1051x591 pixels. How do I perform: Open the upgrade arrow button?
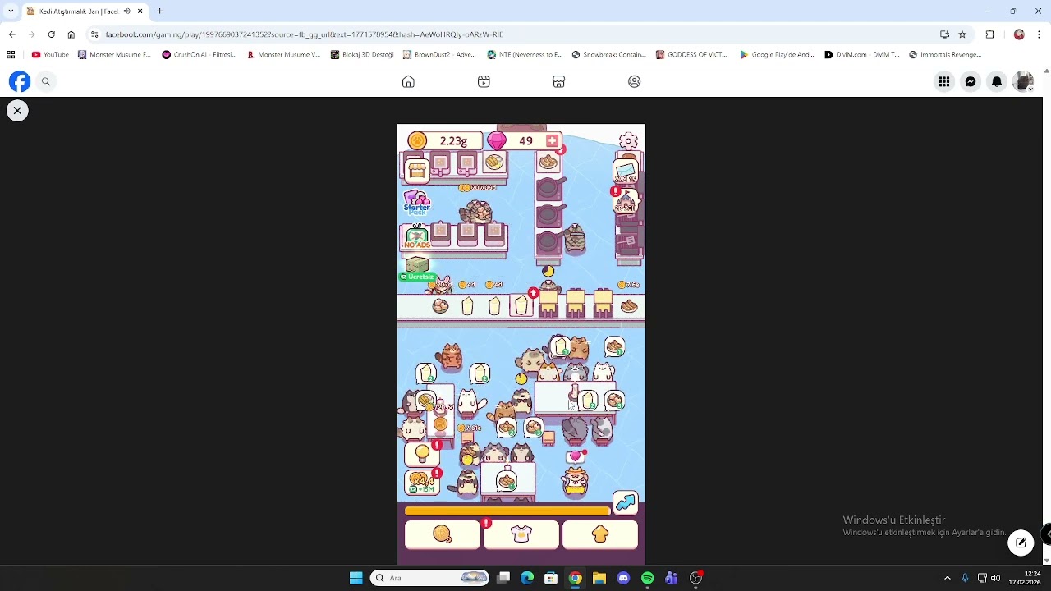600,535
